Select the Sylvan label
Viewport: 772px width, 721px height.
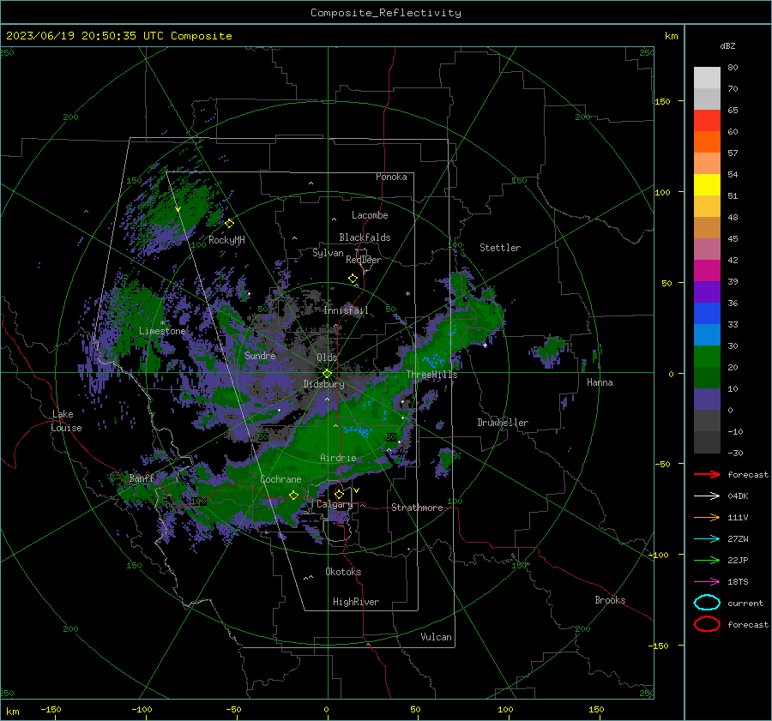328,253
